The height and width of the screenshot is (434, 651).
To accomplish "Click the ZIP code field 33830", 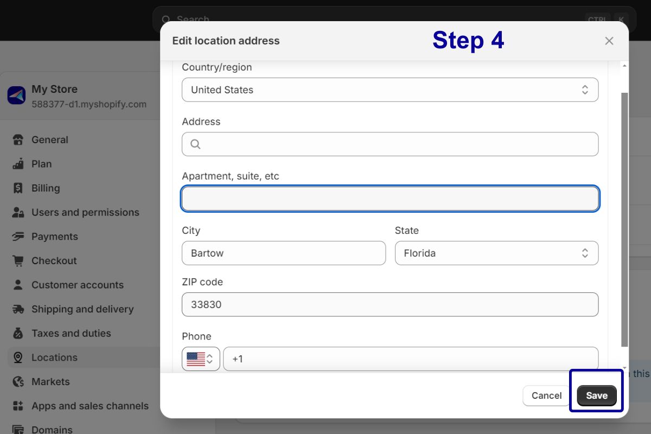I will pos(390,305).
